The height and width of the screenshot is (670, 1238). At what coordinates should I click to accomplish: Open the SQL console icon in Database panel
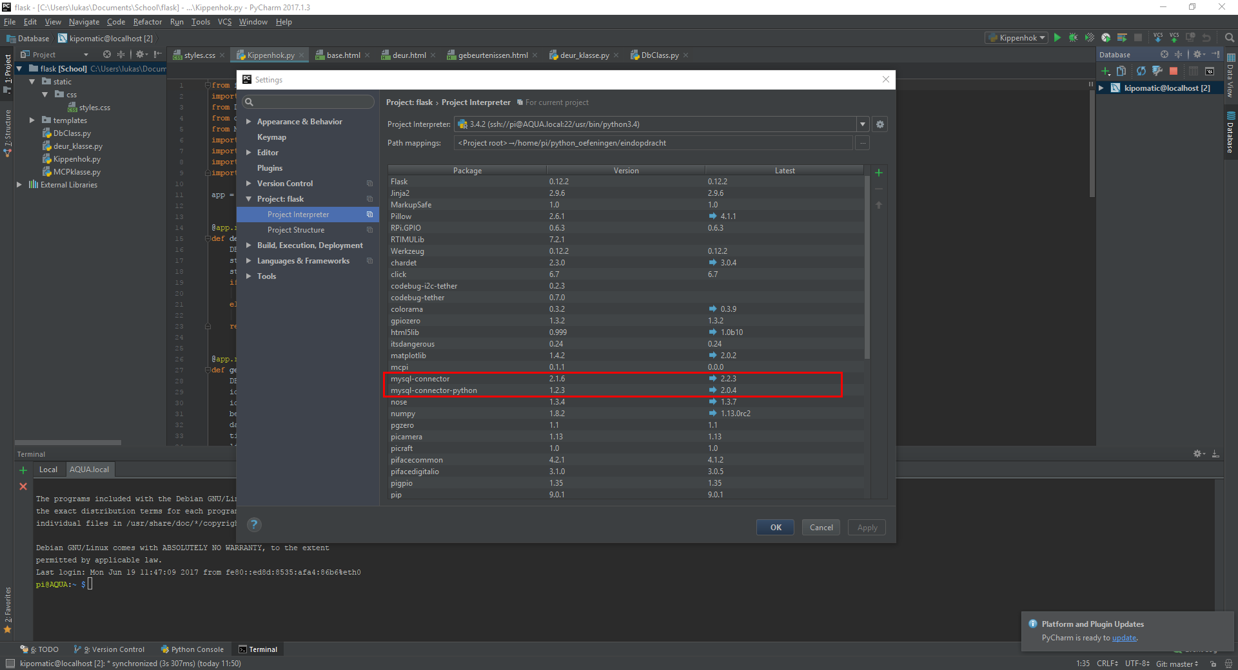click(x=1210, y=71)
